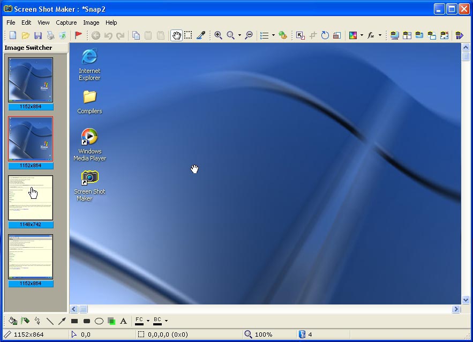Select the text annotation tool
473x342 pixels.
tap(123, 321)
